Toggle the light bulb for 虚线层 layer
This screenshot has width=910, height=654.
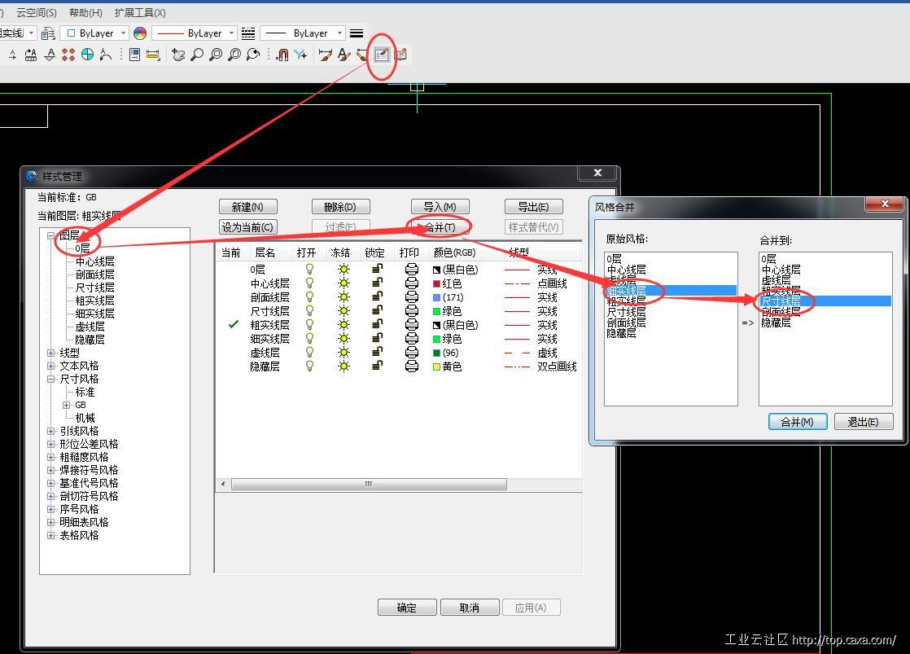coord(309,353)
